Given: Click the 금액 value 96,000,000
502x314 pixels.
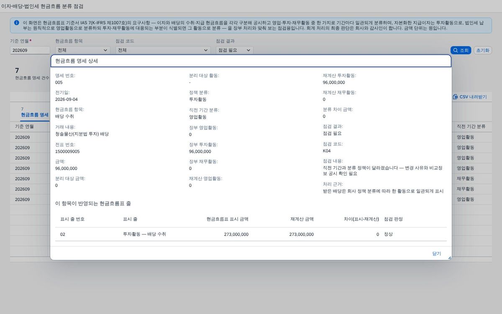Looking at the screenshot, I should point(66,168).
